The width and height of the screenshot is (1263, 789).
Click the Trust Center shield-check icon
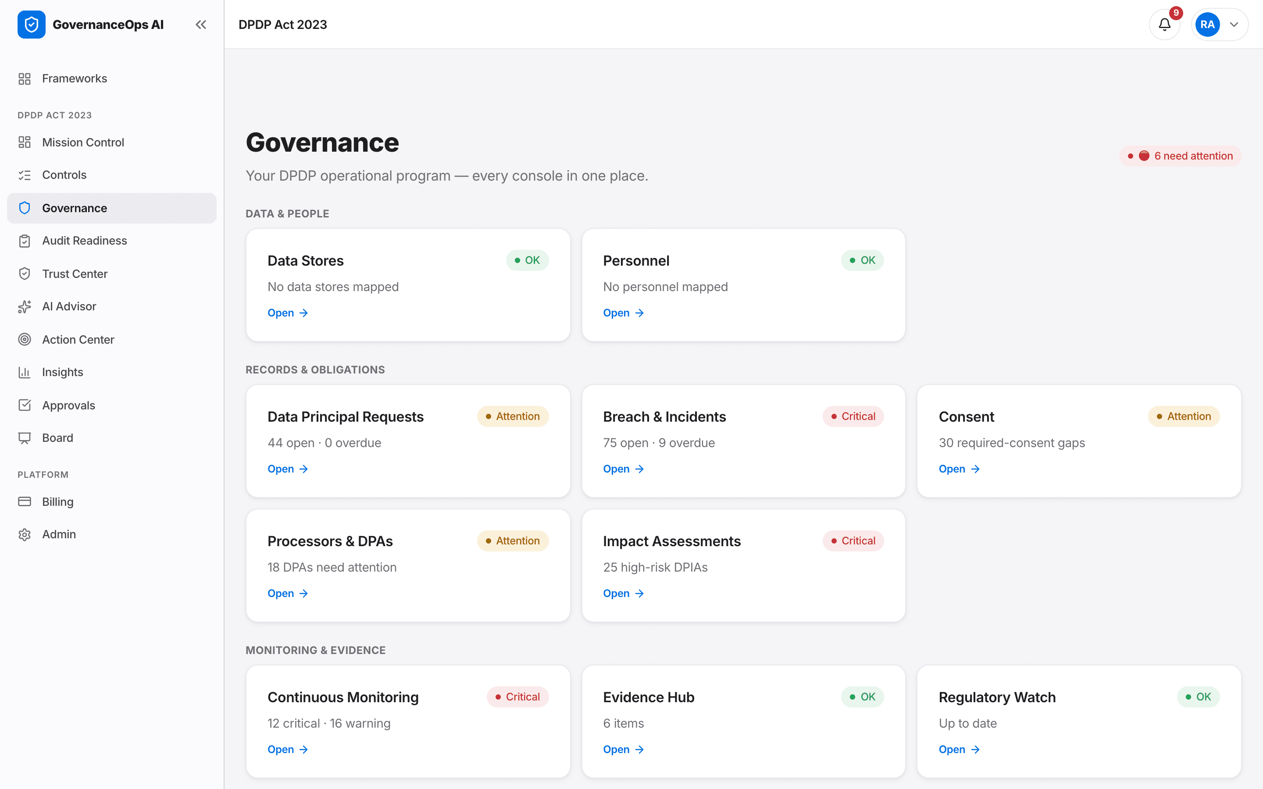pos(25,274)
